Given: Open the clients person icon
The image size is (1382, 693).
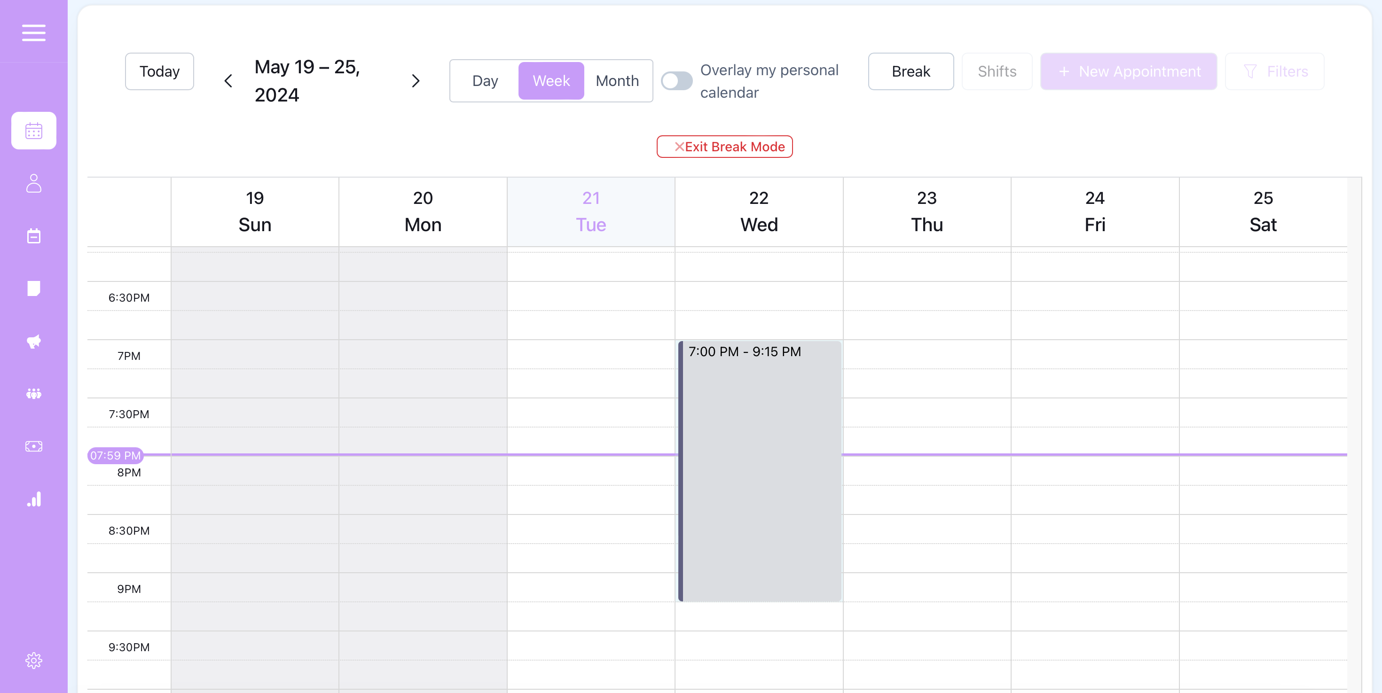Looking at the screenshot, I should coord(33,183).
